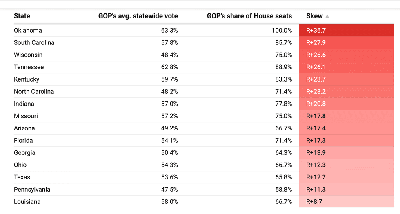Select the Wisconsin state cell
This screenshot has width=400, height=214.
click(28, 55)
